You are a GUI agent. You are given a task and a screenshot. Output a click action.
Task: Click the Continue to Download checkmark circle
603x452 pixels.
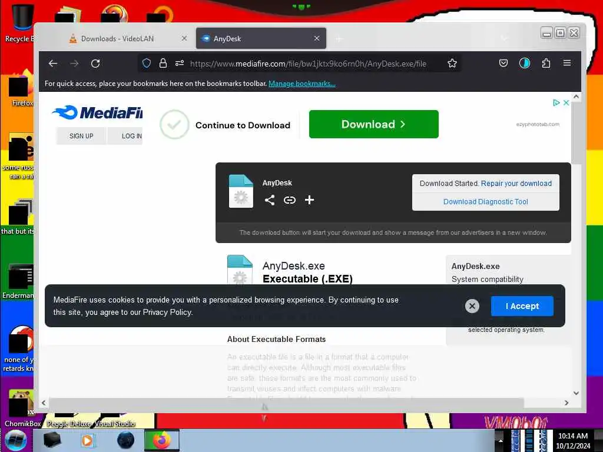174,124
